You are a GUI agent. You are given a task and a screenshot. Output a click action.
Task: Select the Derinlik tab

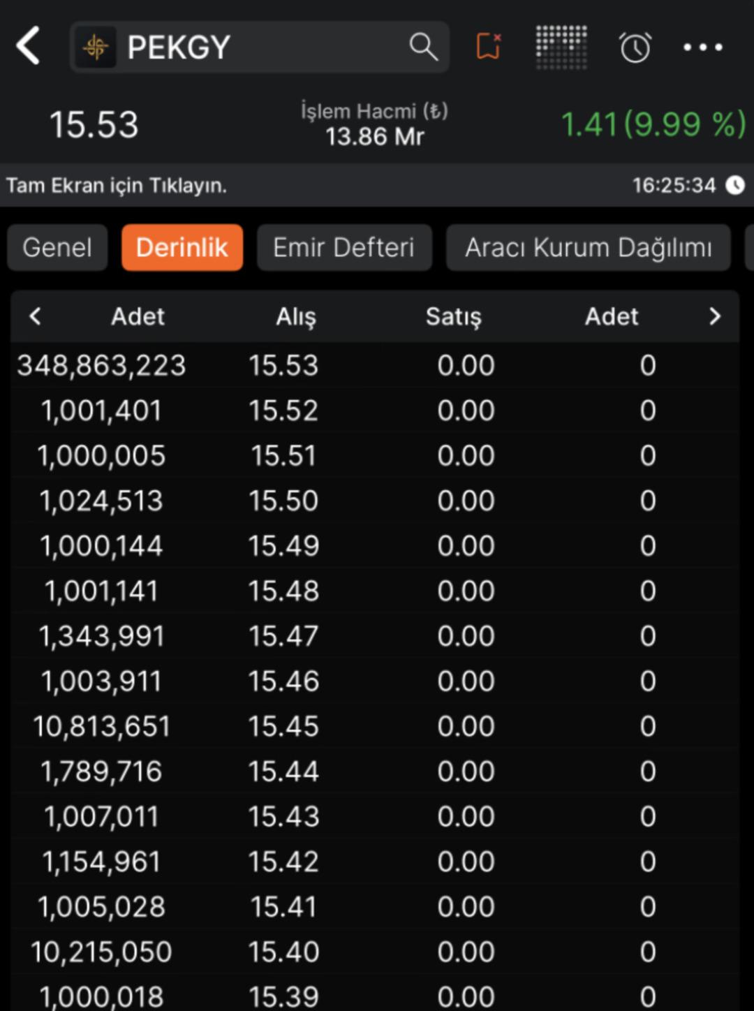click(x=182, y=247)
